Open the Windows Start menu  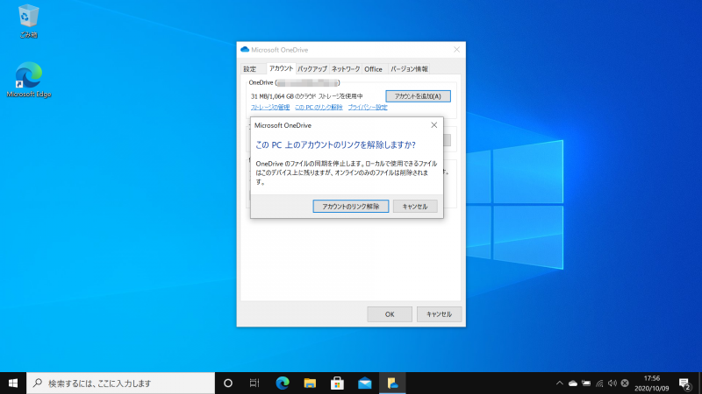13,383
